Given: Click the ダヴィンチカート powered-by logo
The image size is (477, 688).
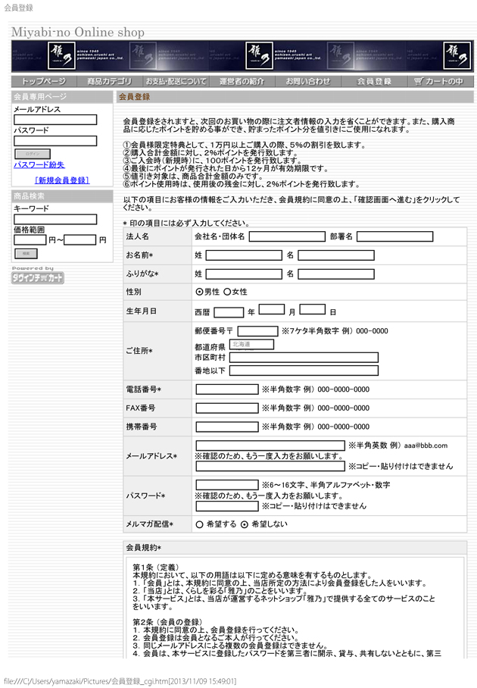Looking at the screenshot, I should [x=38, y=278].
